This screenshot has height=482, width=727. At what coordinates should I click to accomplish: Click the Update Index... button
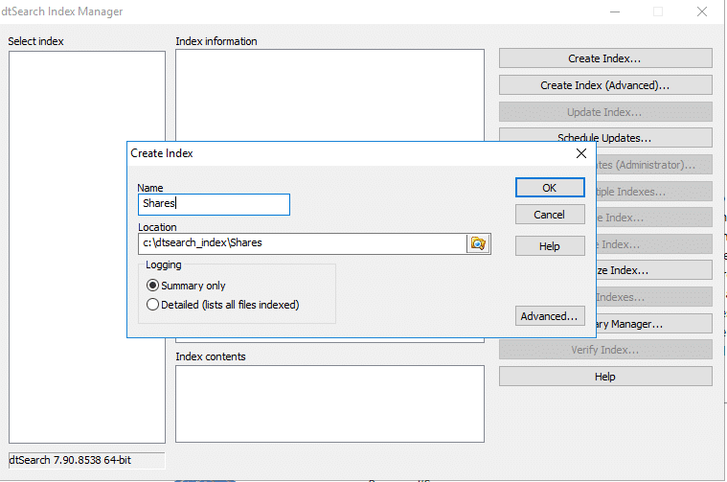[x=604, y=112]
